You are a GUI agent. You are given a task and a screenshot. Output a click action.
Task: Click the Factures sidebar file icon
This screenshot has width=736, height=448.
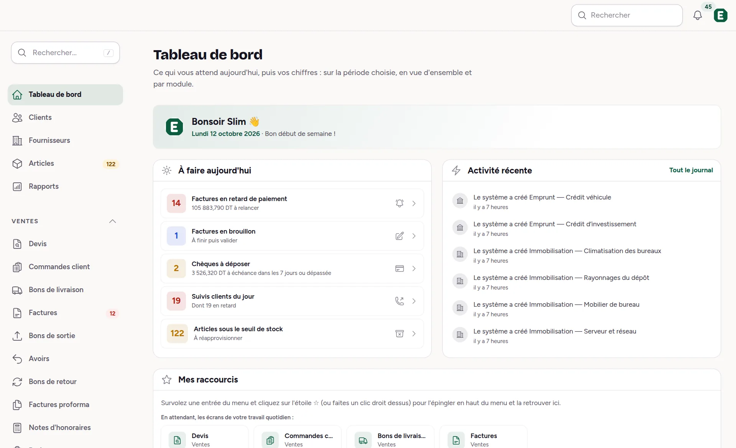click(x=17, y=313)
